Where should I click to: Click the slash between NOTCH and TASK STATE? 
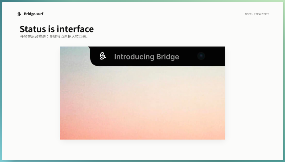(254, 14)
